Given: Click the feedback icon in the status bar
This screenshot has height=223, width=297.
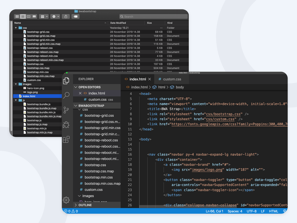Looking at the screenshot, I should click(284, 211).
